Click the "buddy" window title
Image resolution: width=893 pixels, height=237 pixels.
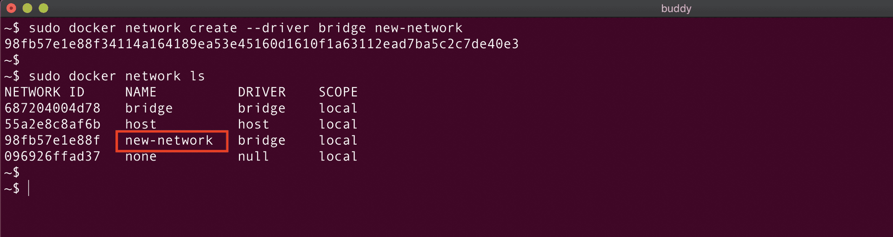click(x=676, y=8)
